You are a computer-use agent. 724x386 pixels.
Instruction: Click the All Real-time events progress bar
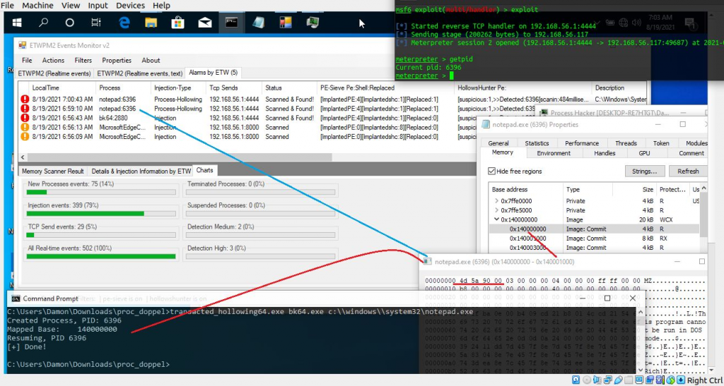click(101, 257)
